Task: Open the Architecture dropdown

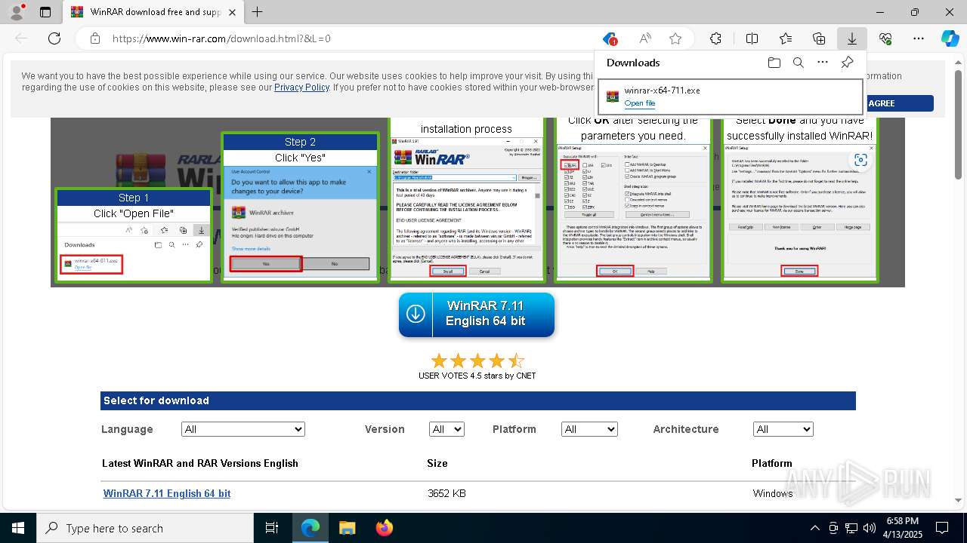Action: (783, 429)
